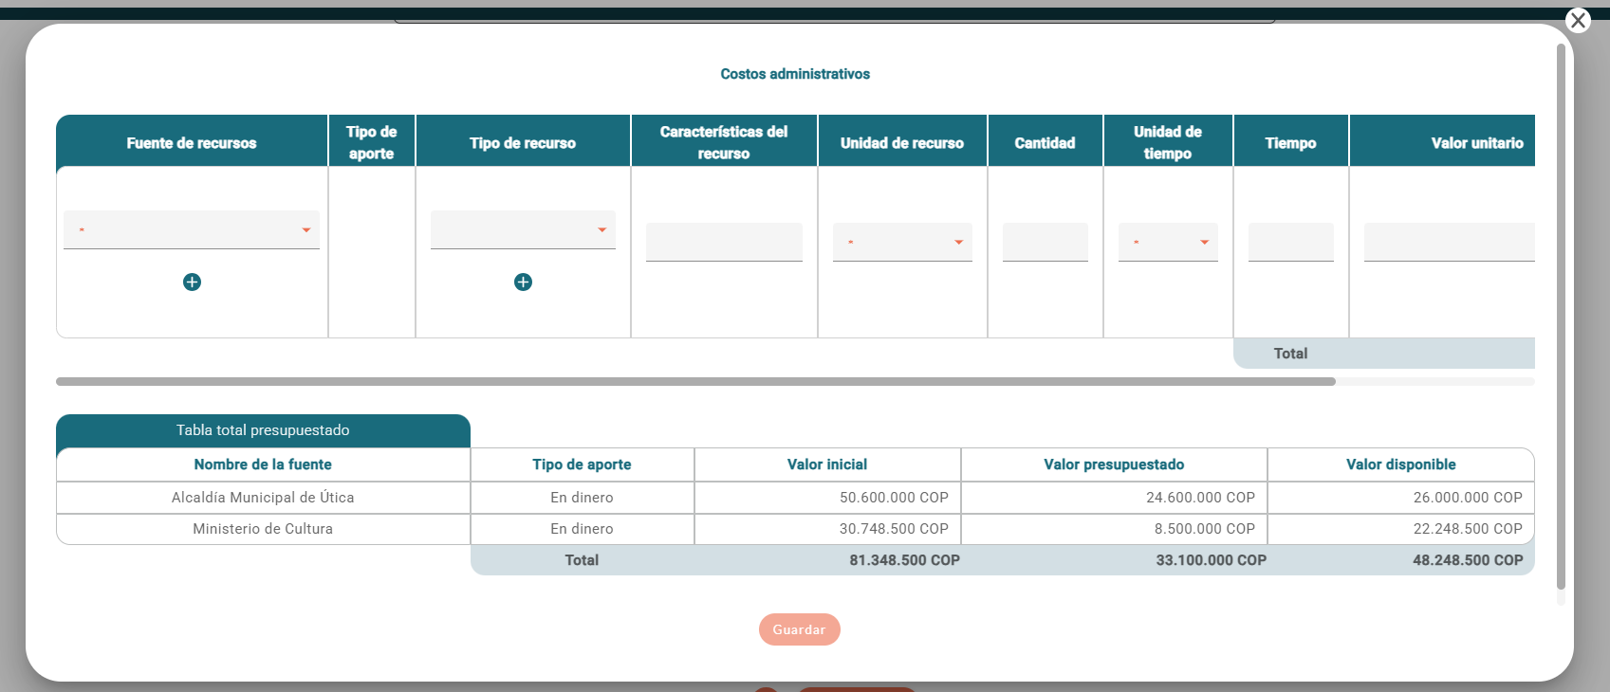Select the Valor disponible column header
Screen dimensions: 1610x692
tap(1401, 464)
